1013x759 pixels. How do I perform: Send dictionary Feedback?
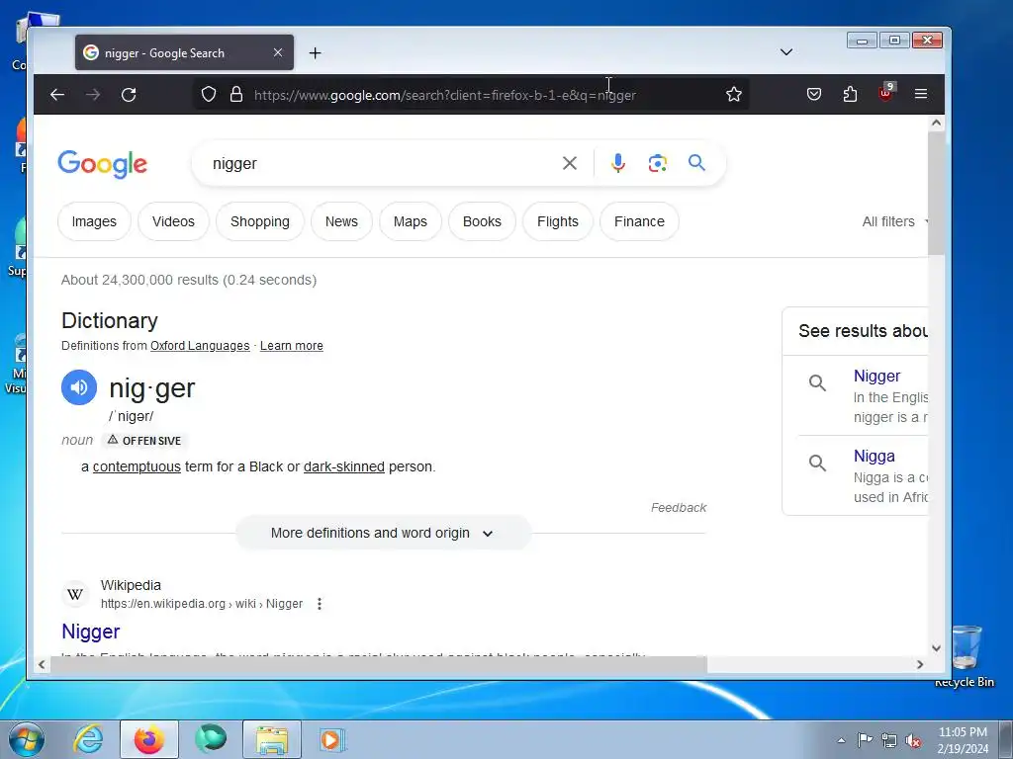coord(679,508)
